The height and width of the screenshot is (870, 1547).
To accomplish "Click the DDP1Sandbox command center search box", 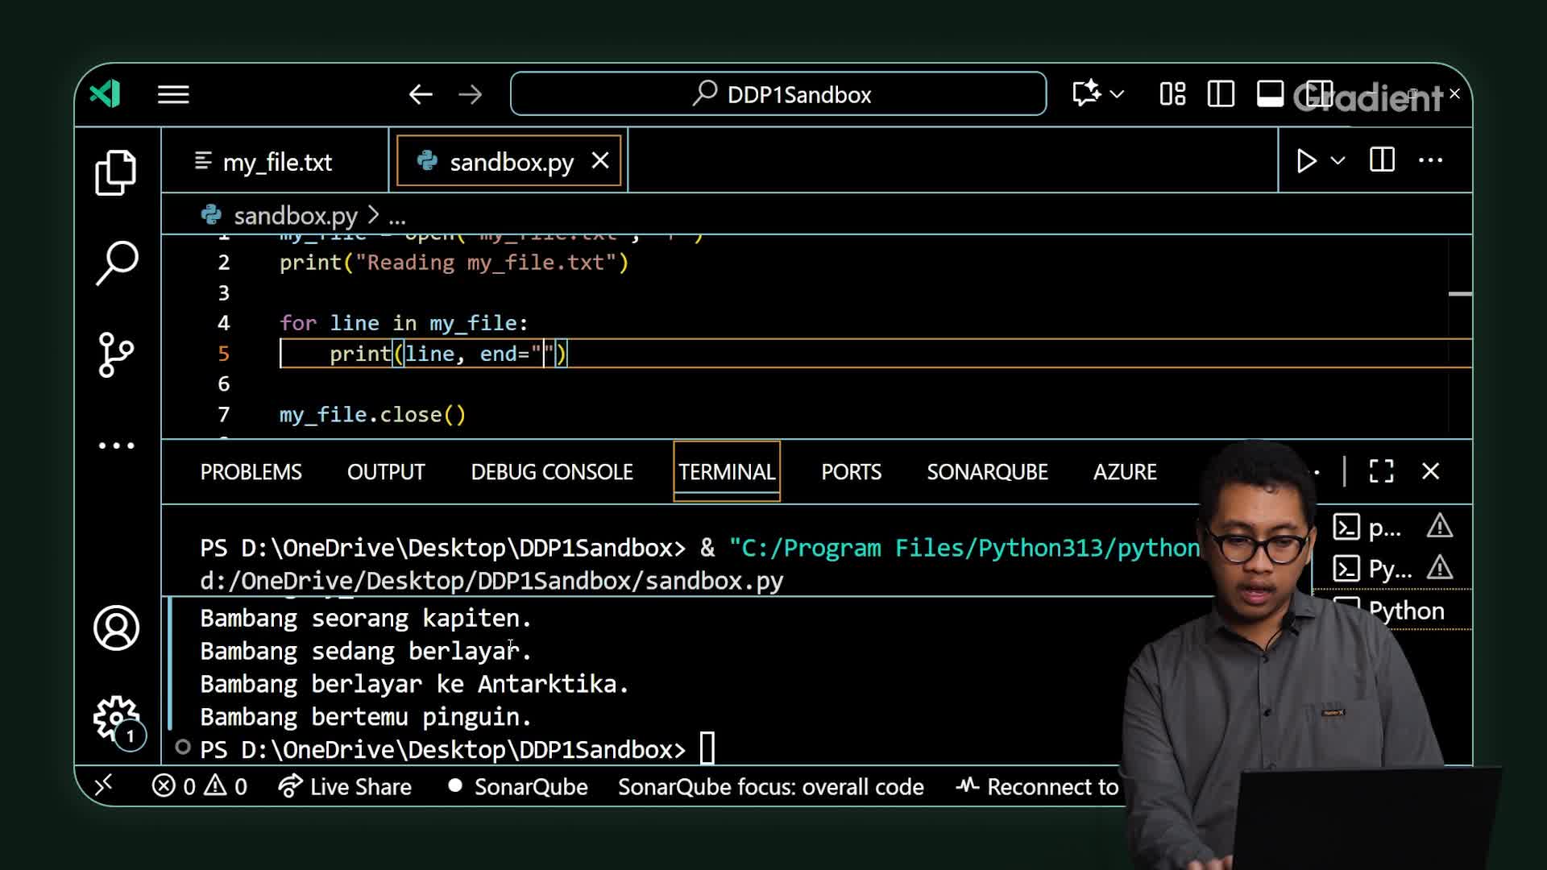I will [778, 94].
